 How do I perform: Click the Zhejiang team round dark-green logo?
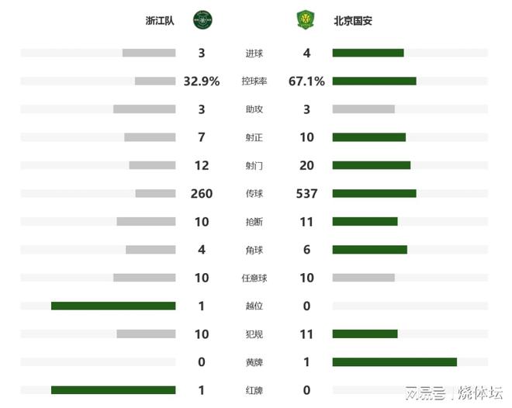202,20
